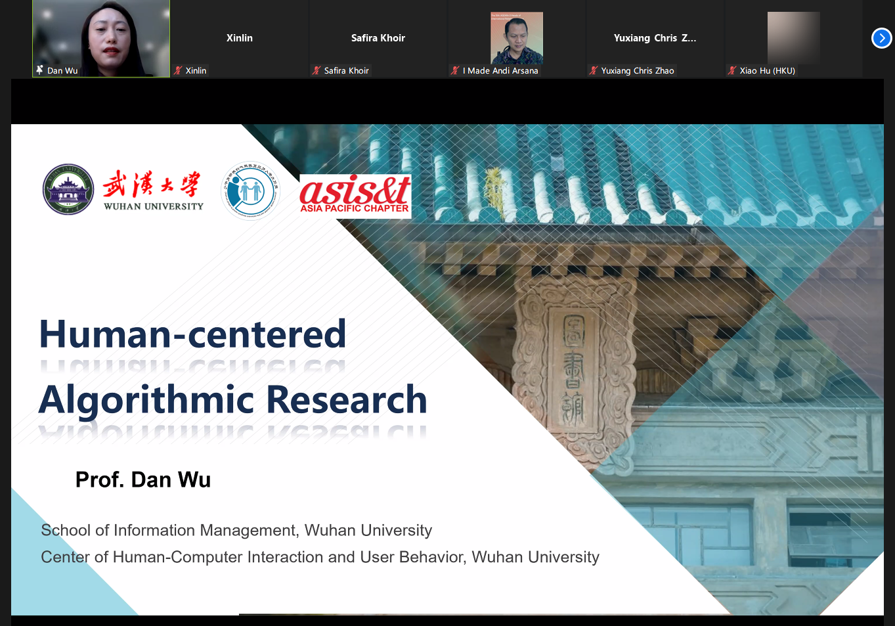Click the pin icon beside Dan Wu's name
The image size is (895, 626).
40,70
